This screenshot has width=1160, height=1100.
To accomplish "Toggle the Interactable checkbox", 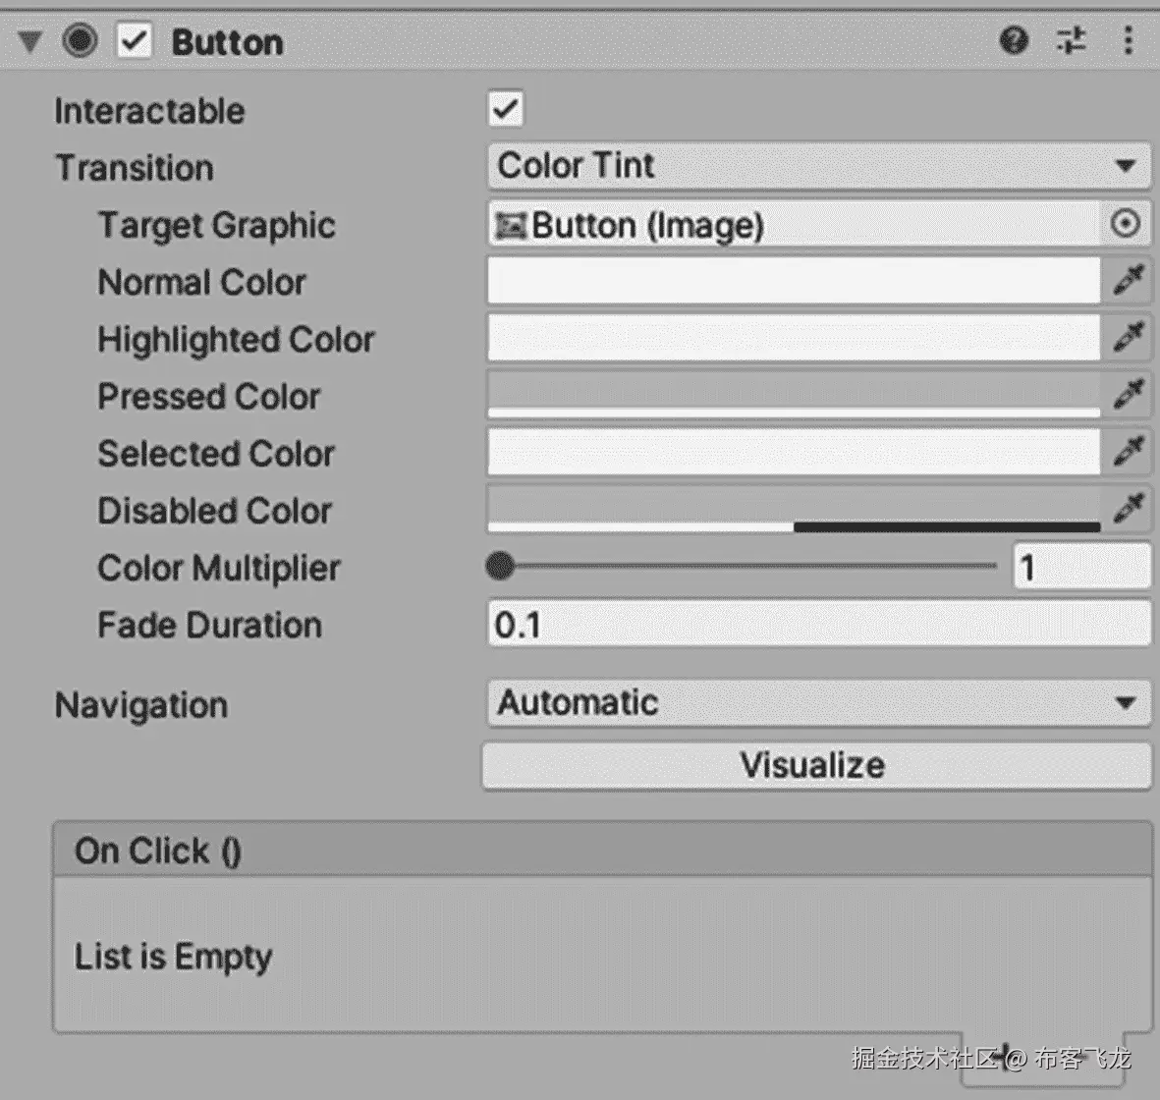I will (506, 109).
